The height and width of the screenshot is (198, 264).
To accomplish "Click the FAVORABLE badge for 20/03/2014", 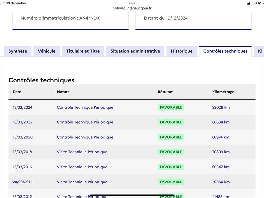I will pos(171,182).
